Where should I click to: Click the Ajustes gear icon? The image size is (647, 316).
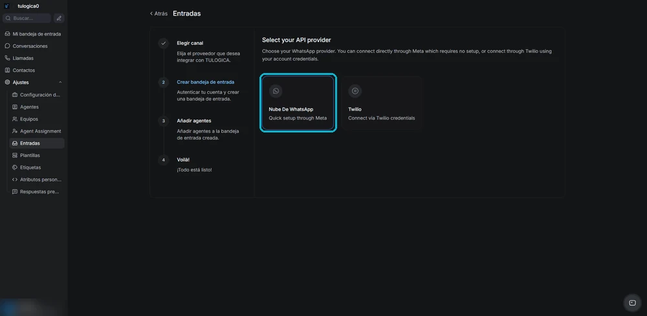tap(7, 83)
